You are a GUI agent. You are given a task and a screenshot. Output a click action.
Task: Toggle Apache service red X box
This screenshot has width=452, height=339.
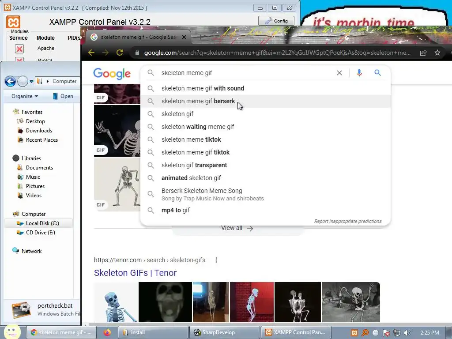coord(19,49)
